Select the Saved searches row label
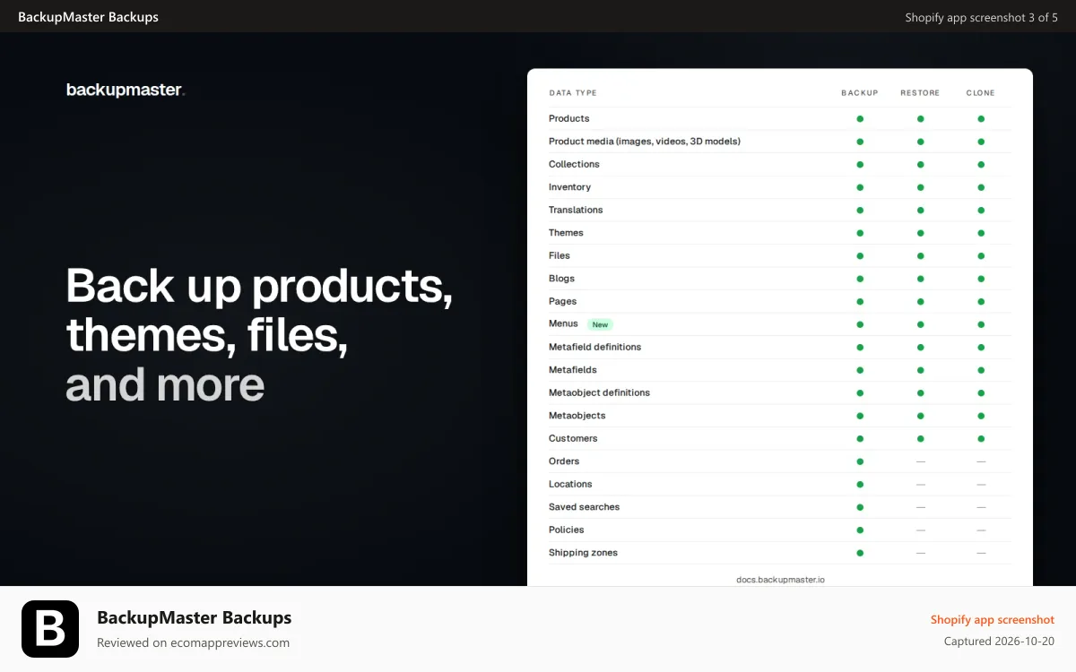This screenshot has height=672, width=1076. 585,507
